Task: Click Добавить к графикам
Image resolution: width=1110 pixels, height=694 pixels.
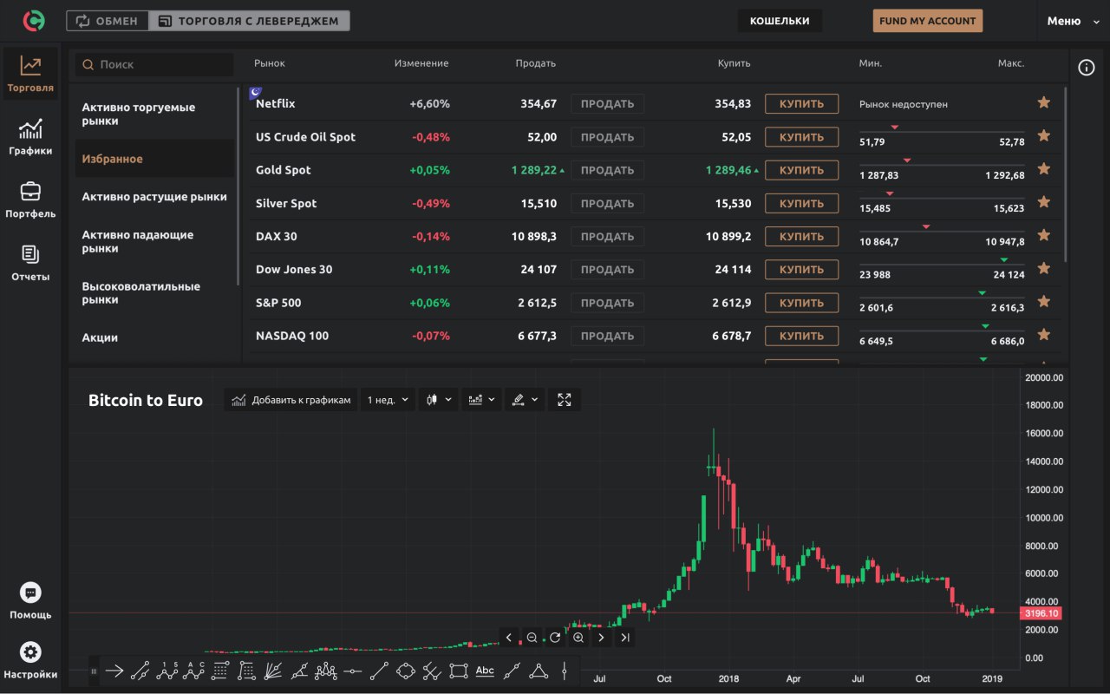Action: coord(291,400)
